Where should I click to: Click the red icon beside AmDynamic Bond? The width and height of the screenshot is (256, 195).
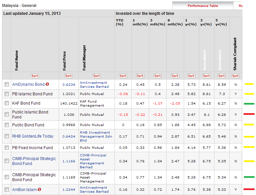click(47, 84)
